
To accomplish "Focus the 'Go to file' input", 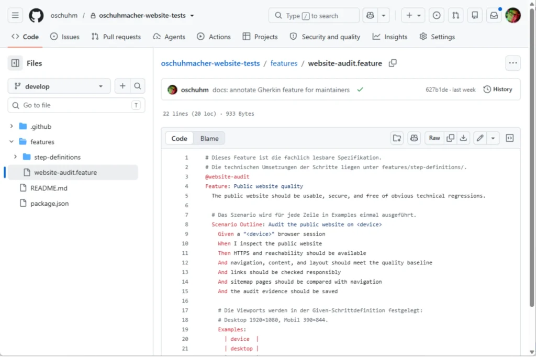I will coord(76,105).
